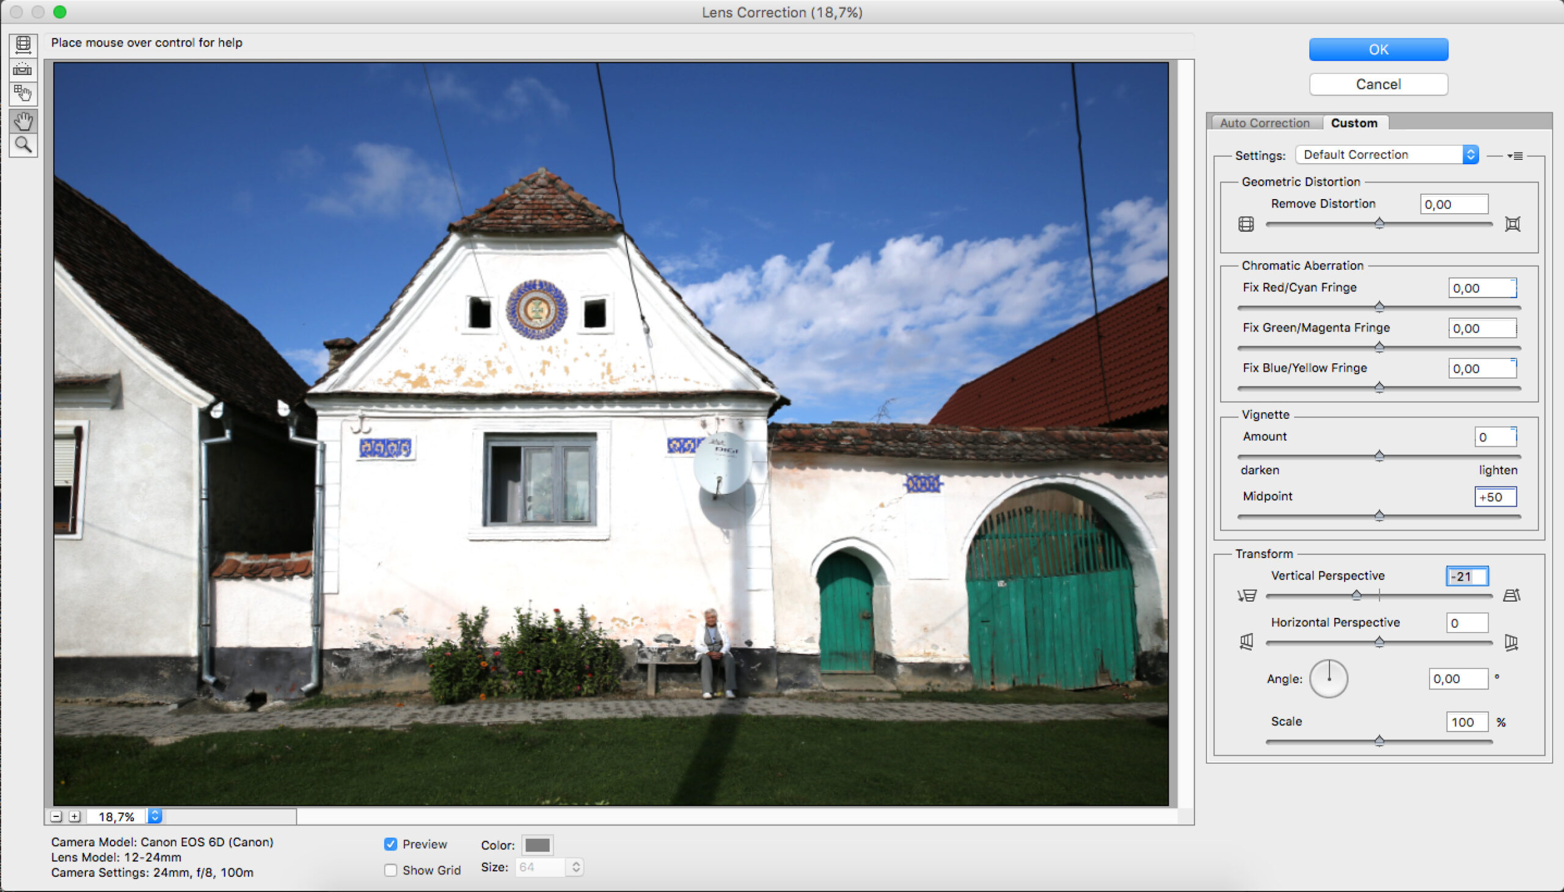Image resolution: width=1564 pixels, height=892 pixels.
Task: Select the Zoom tool
Action: point(23,146)
